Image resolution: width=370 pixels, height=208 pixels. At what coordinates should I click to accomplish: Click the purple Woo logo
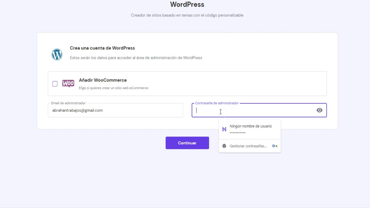(68, 83)
